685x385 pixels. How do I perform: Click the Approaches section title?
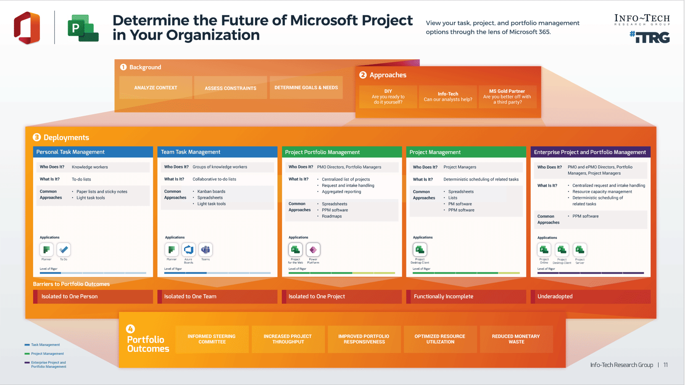(388, 75)
